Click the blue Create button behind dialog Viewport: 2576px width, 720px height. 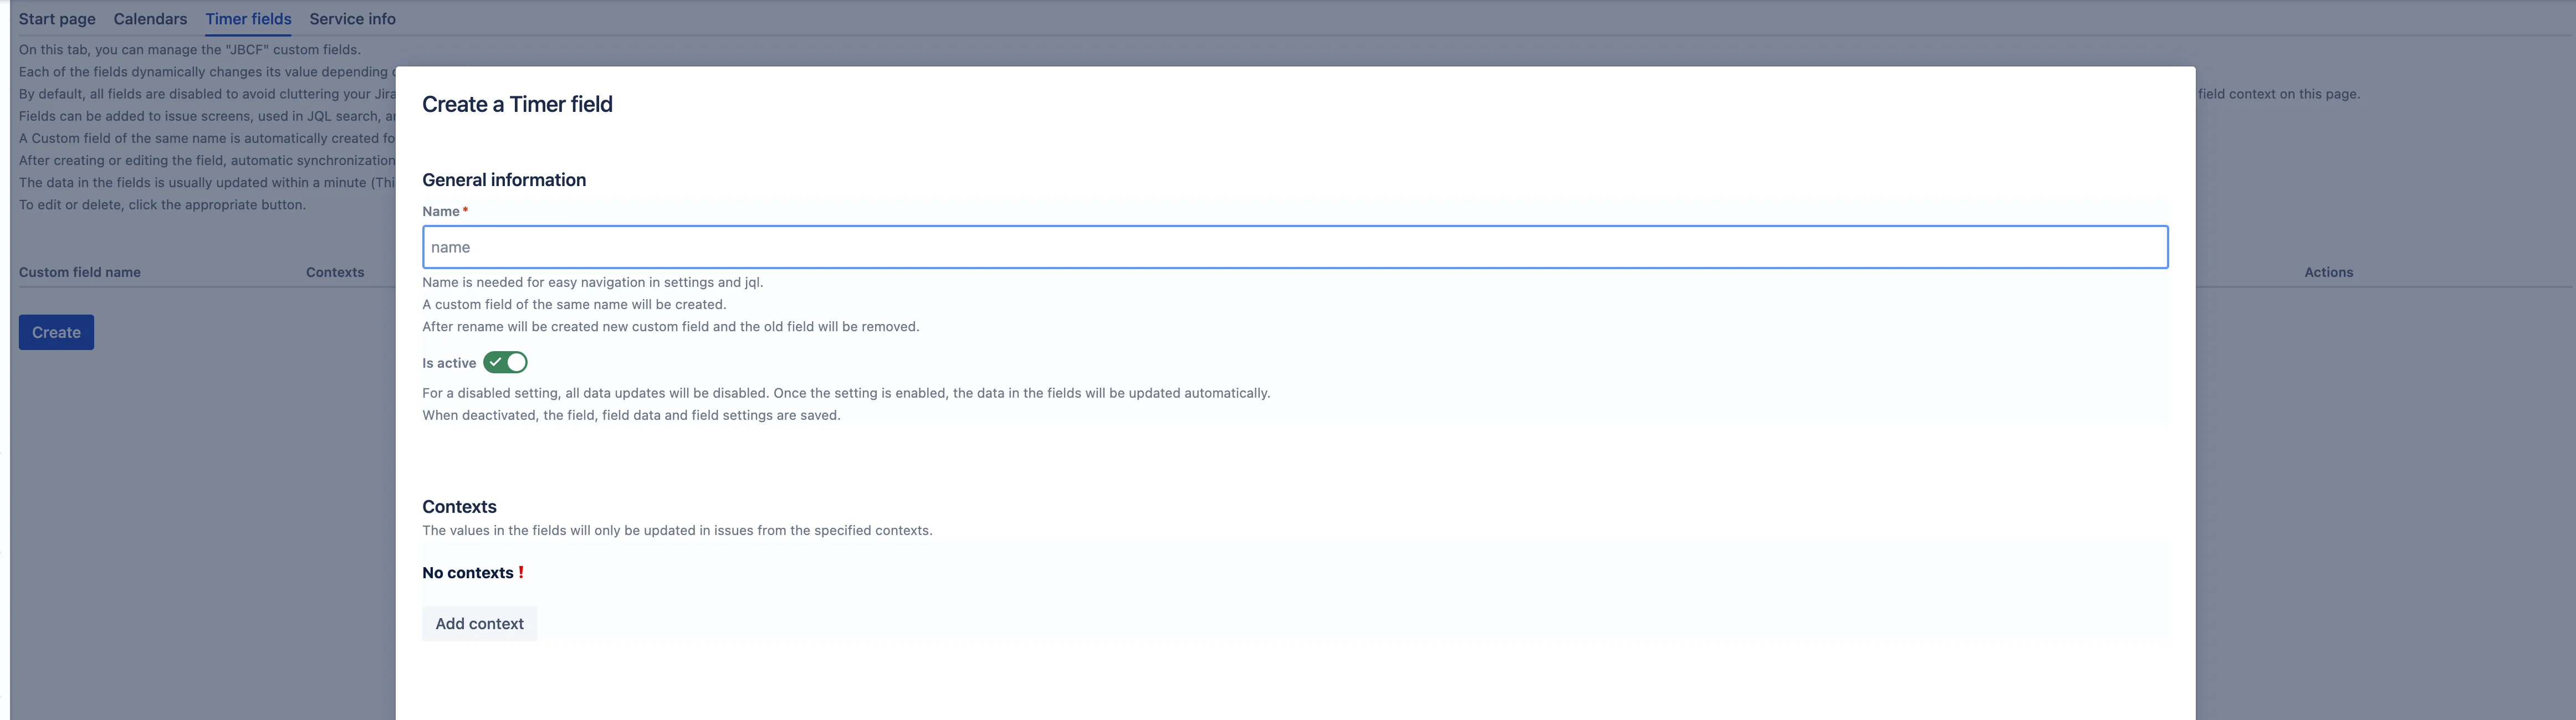pyautogui.click(x=56, y=332)
